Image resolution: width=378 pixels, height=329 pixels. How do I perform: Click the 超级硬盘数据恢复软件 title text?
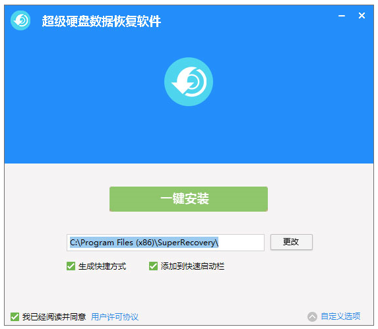102,21
